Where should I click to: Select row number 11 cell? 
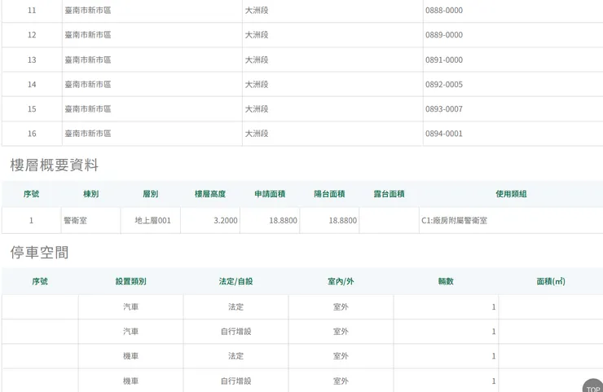point(32,11)
